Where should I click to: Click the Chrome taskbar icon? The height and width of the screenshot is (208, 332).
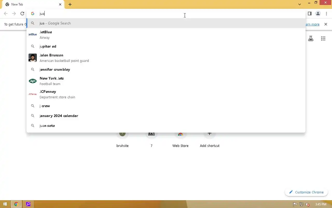pyautogui.click(x=16, y=204)
